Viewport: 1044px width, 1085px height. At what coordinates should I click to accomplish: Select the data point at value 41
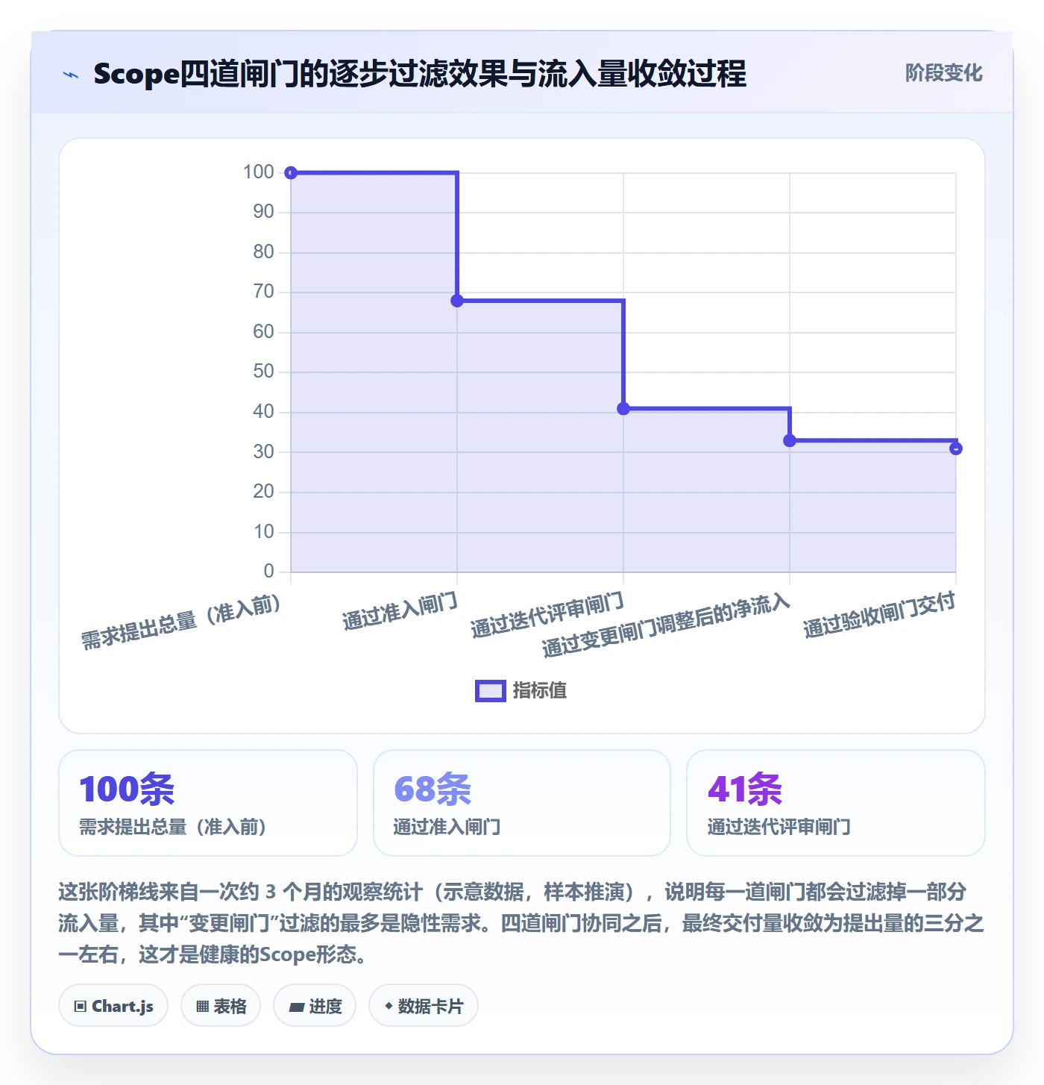pos(623,409)
